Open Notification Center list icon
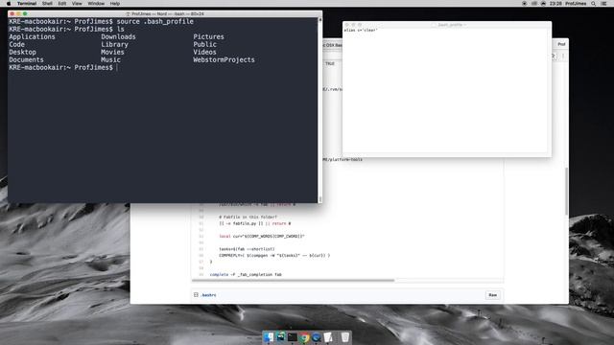This screenshot has height=345, width=614. pyautogui.click(x=604, y=3)
